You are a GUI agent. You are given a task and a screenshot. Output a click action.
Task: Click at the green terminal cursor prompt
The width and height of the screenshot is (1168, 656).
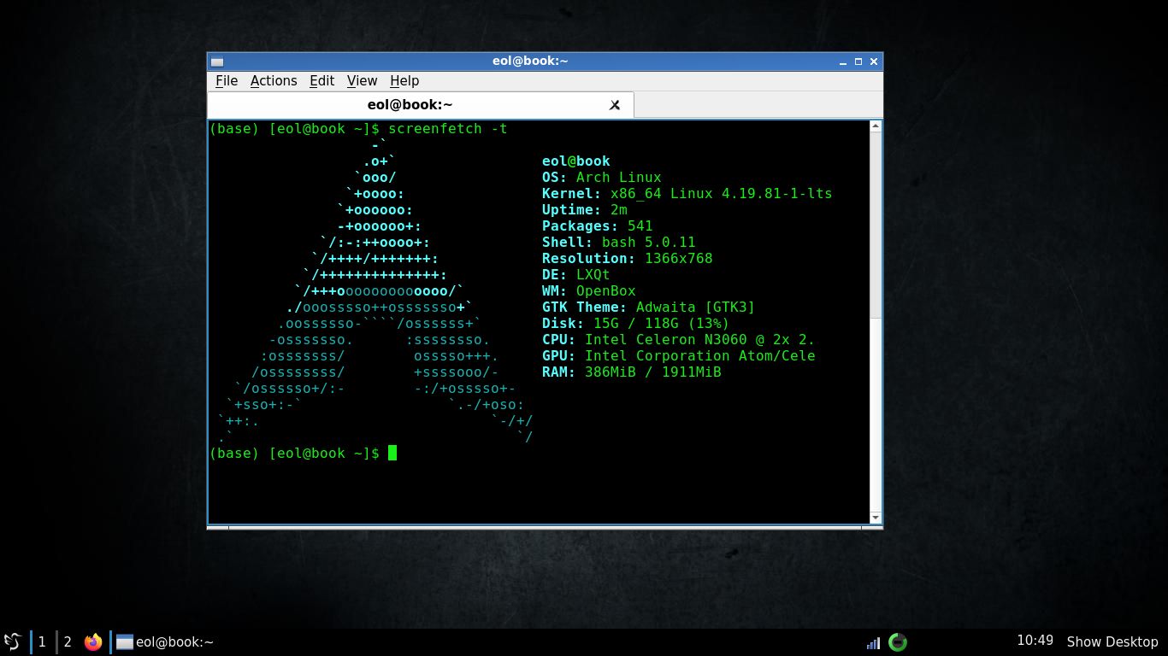(393, 453)
